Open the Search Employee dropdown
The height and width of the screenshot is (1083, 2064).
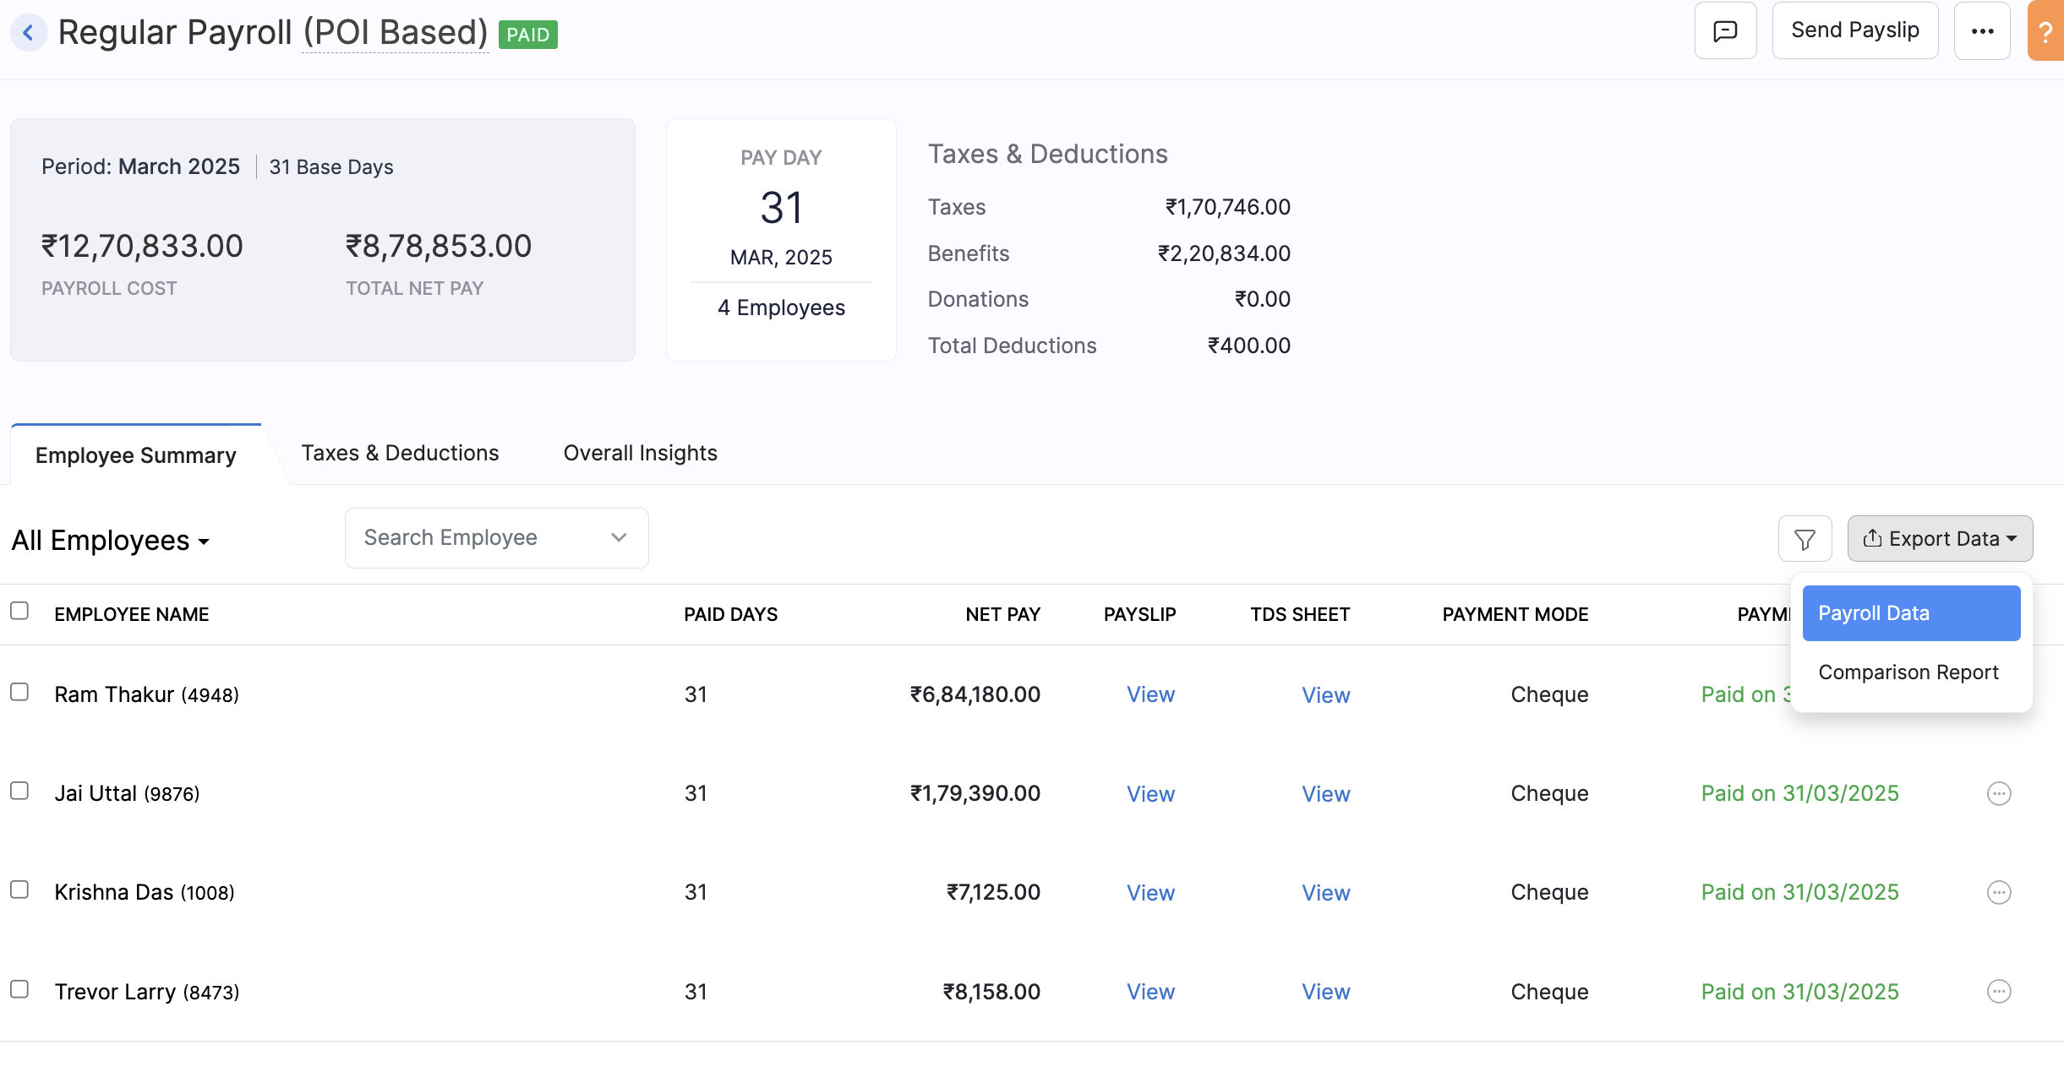pyautogui.click(x=618, y=537)
